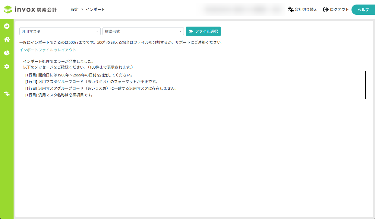375x219 pixels.
Task: Open the ヘルプ button
Action: click(363, 10)
